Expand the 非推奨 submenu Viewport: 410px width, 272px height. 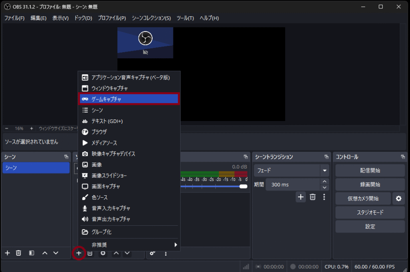coord(129,244)
